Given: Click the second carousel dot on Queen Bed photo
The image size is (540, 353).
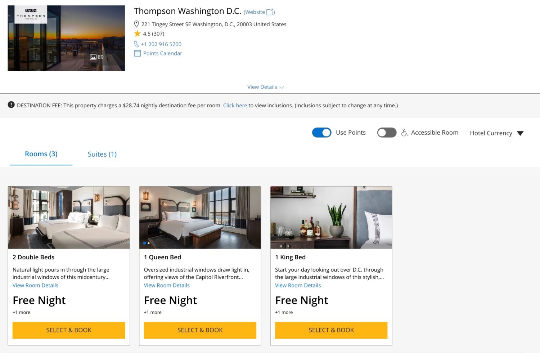Looking at the screenshot, I should (148, 243).
